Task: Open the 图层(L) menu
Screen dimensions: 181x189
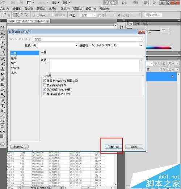Action: coord(41,9)
